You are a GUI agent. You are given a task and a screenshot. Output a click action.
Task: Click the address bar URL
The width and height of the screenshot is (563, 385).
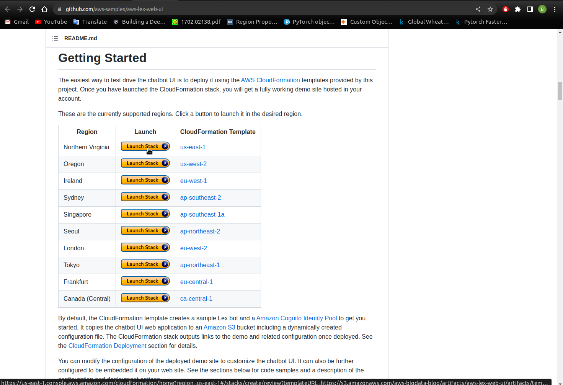[x=114, y=9]
